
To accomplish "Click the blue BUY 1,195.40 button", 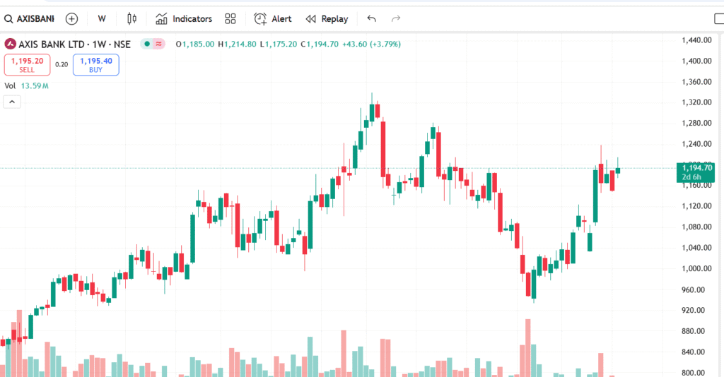I will [95, 65].
